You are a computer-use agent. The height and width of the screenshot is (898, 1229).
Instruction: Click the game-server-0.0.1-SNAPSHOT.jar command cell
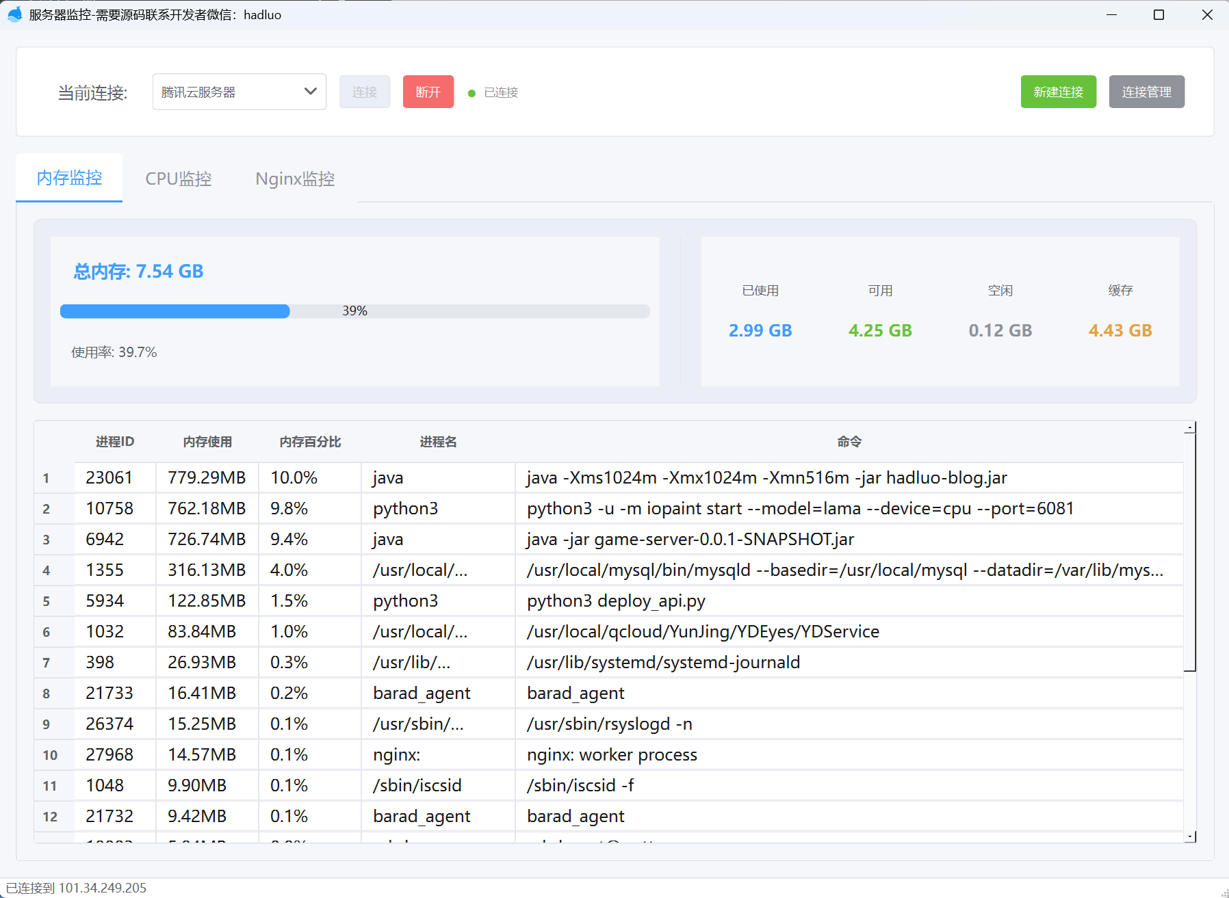click(x=849, y=539)
